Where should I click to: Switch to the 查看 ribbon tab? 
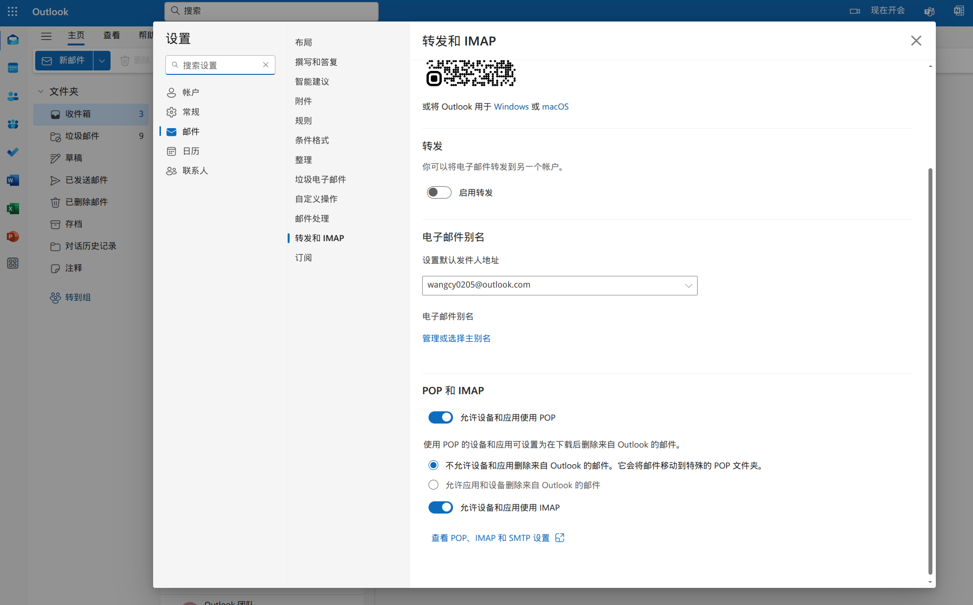(x=112, y=35)
